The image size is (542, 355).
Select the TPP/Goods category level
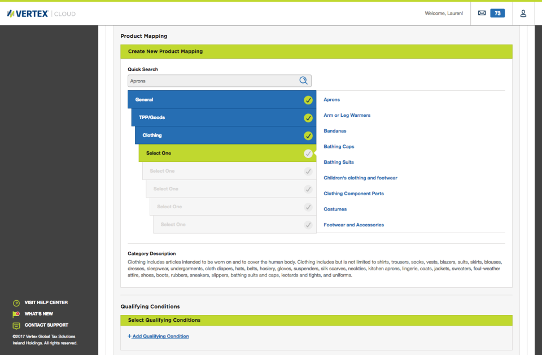pyautogui.click(x=224, y=117)
